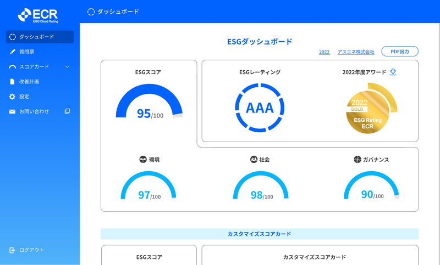
Task: Expand the スコアカード chevron
Action: pos(67,67)
